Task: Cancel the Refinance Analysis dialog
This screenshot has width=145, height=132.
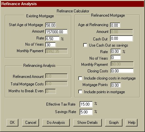Action: (x=30, y=123)
